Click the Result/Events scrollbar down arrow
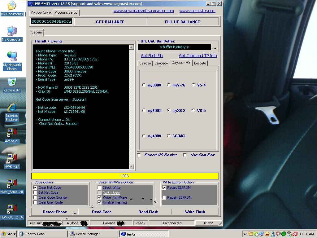Image resolution: width=317 pixels, height=238 pixels. click(131, 166)
